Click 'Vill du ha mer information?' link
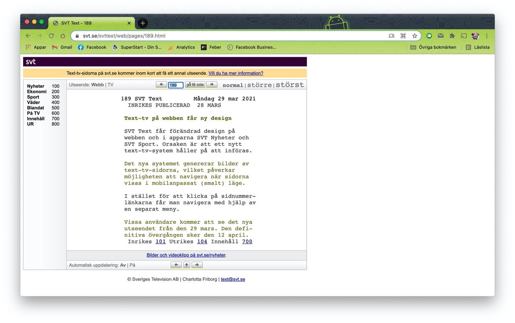Image resolution: width=515 pixels, height=323 pixels. tap(236, 73)
